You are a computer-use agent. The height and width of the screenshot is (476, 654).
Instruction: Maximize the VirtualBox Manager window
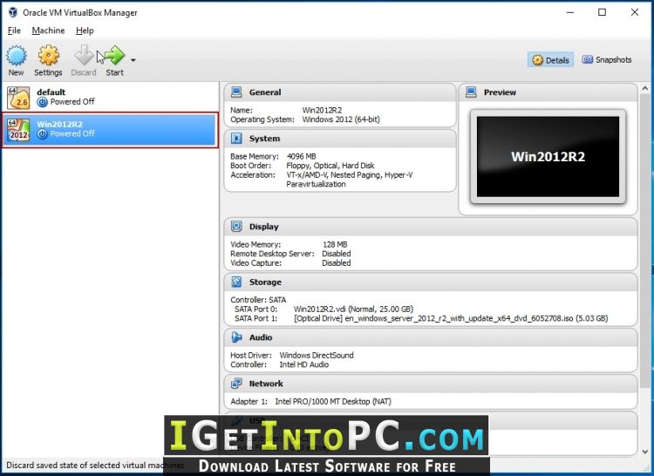pyautogui.click(x=602, y=12)
